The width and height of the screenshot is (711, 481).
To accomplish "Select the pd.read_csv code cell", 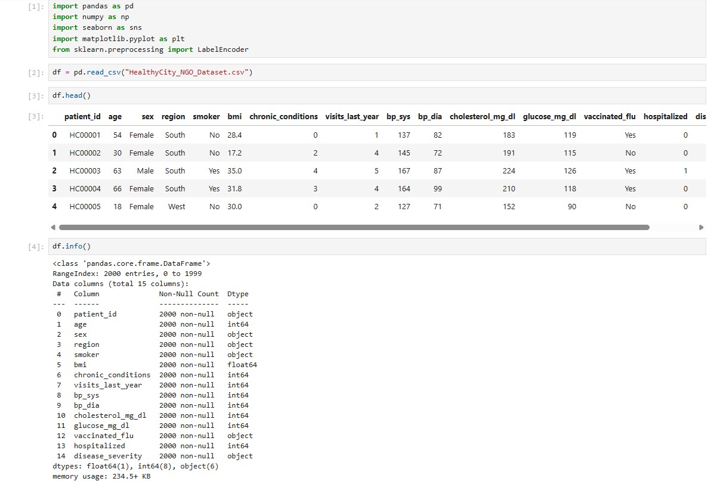I will [377, 73].
